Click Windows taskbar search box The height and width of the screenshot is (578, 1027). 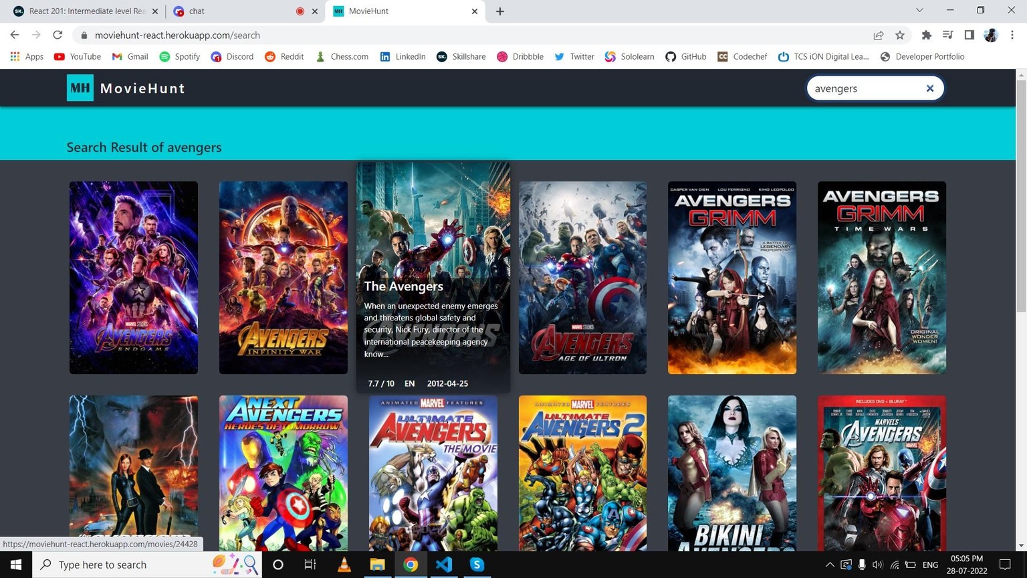click(147, 565)
